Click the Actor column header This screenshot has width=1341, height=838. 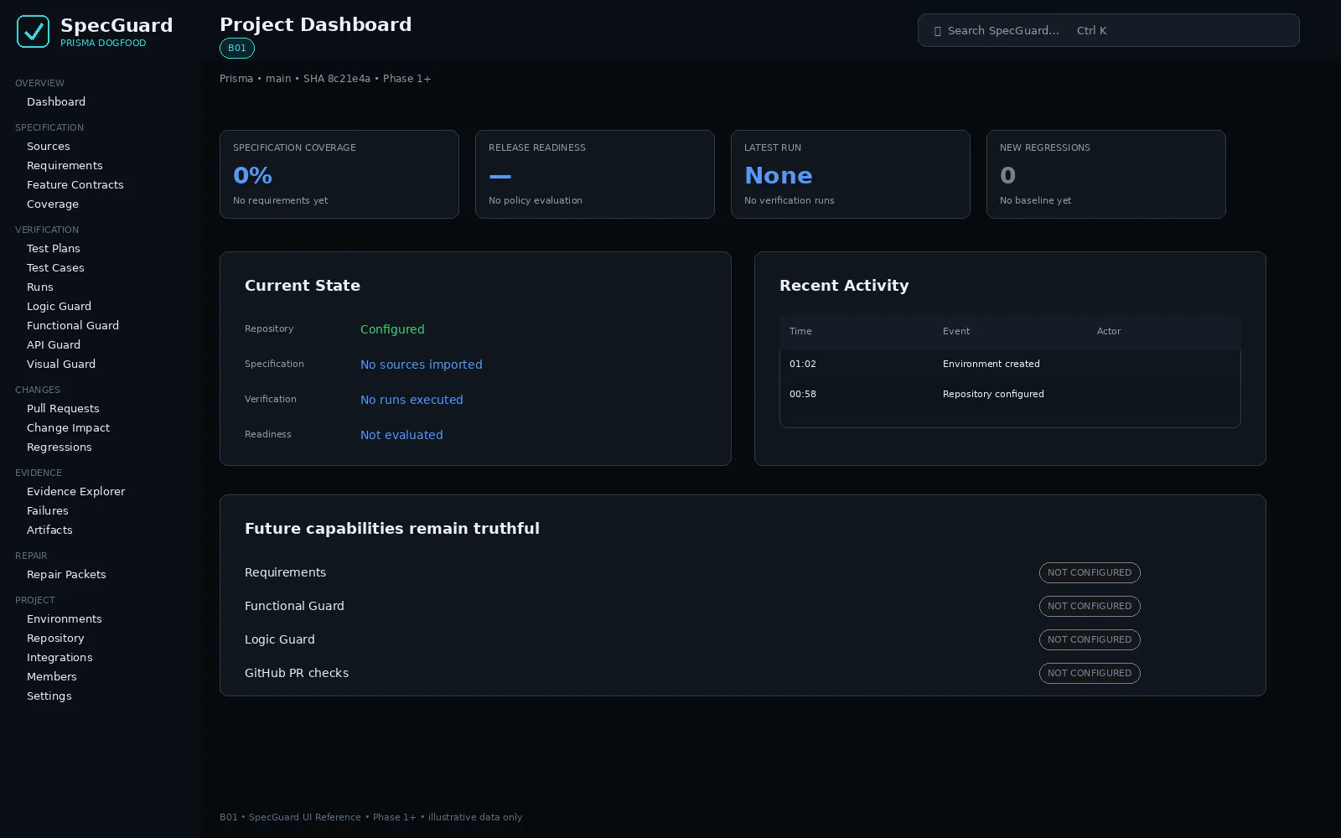pos(1109,331)
